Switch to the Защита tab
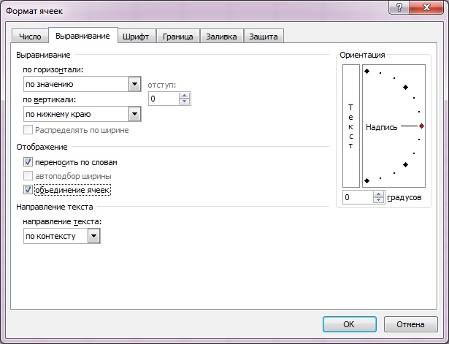 point(264,37)
